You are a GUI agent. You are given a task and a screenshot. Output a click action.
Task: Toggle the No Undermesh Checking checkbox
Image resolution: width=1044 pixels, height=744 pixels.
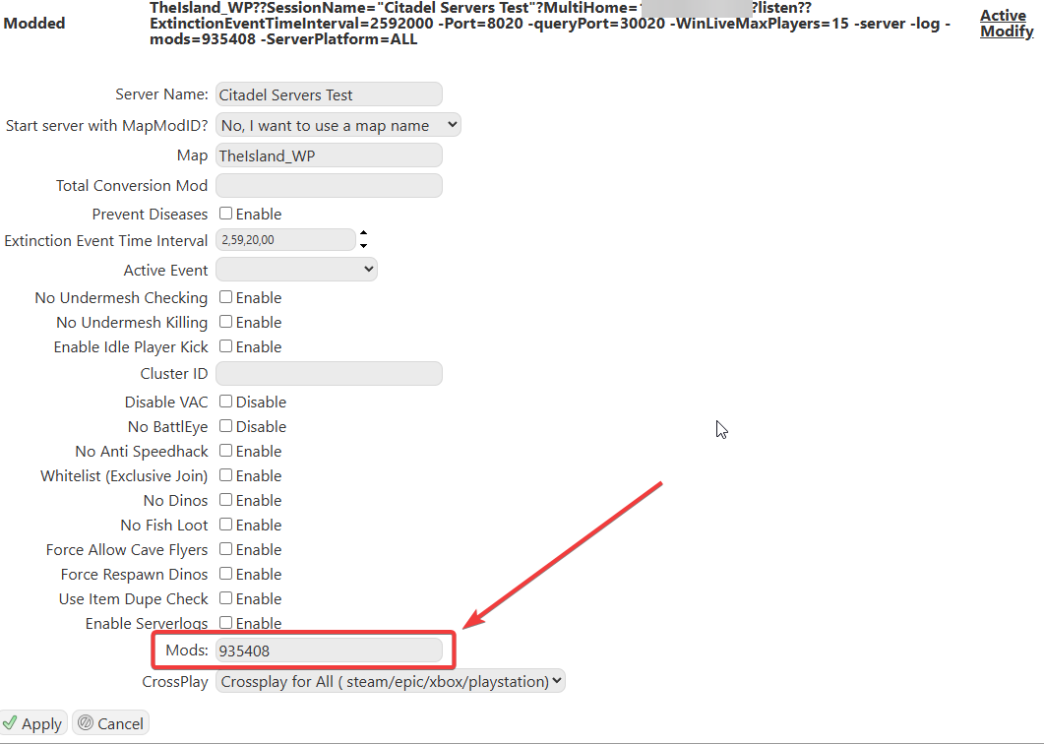point(225,297)
